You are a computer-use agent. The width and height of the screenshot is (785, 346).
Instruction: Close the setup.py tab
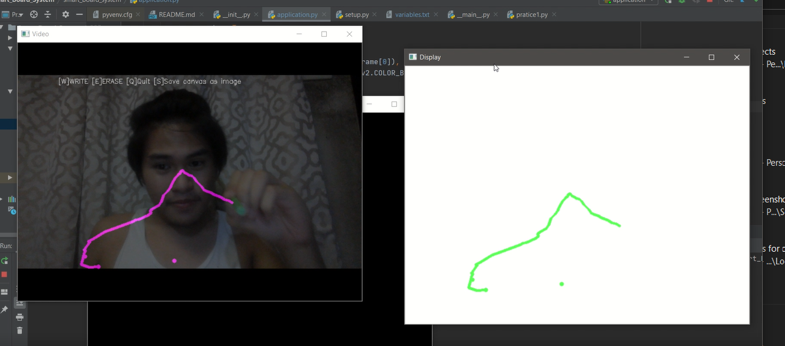tap(375, 14)
